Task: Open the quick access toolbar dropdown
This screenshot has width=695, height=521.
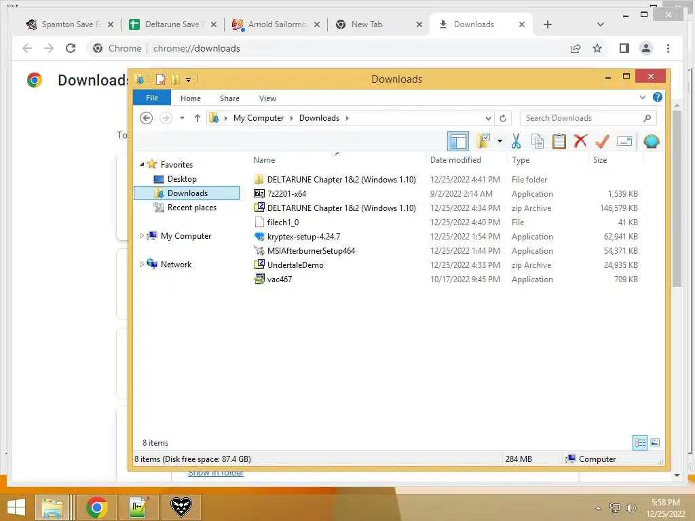Action: click(x=189, y=80)
